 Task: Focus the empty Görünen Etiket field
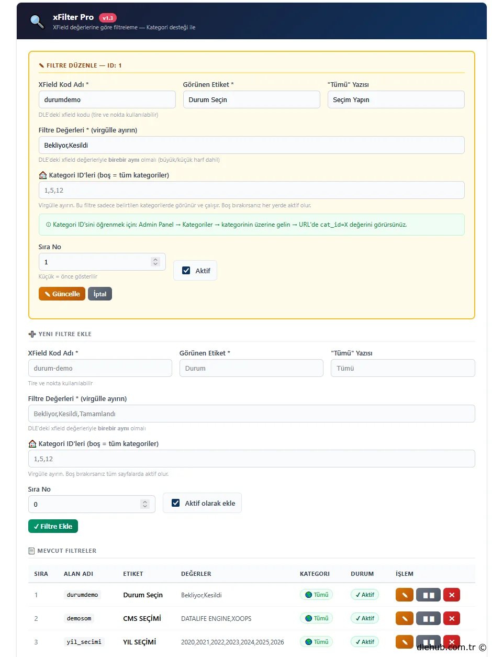click(x=251, y=368)
